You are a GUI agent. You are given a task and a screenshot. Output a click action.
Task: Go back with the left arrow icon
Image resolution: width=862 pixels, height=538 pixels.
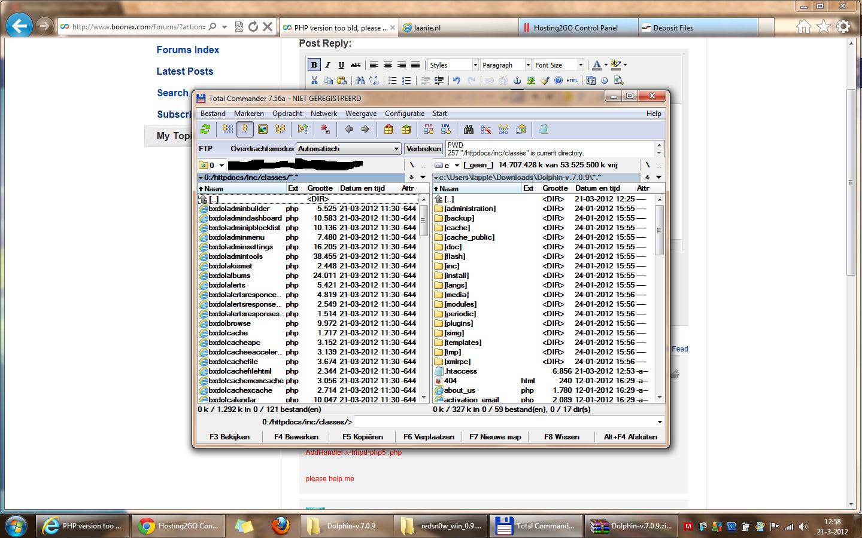click(x=348, y=129)
